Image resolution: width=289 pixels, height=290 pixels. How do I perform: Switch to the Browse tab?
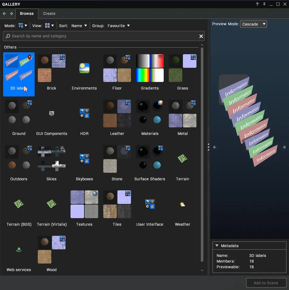click(27, 14)
